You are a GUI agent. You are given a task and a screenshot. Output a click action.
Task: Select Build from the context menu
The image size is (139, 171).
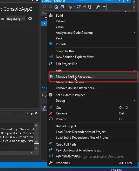(x=92, y=16)
